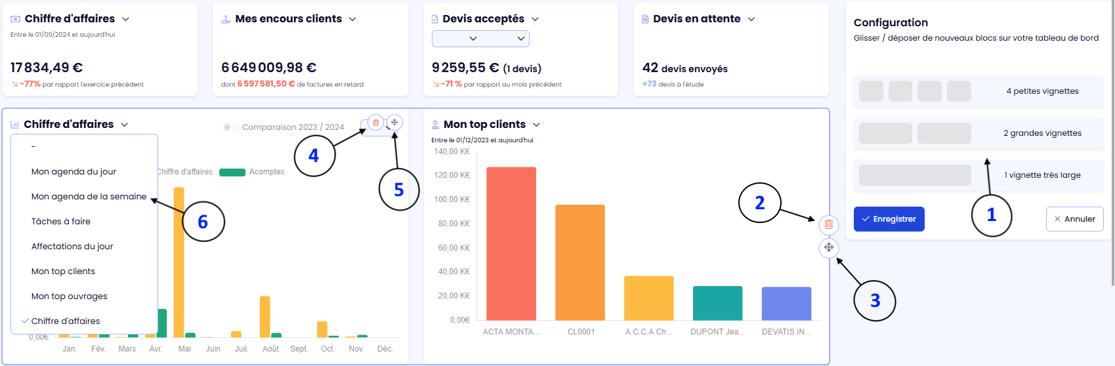Expand the Mon top clients title dropdown
This screenshot has height=366, width=1115.
536,125
